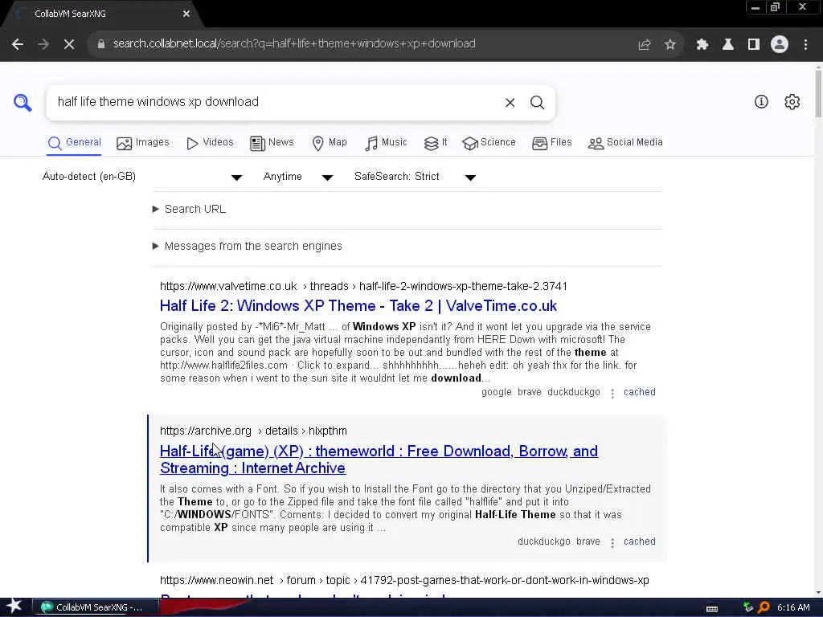823x617 pixels.
Task: Go back to the previous page
Action: 18,44
